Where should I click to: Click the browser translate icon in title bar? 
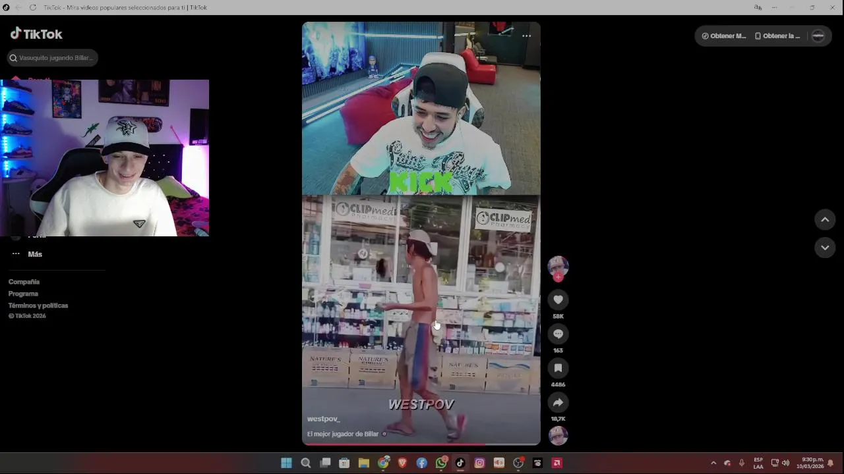[x=758, y=7]
